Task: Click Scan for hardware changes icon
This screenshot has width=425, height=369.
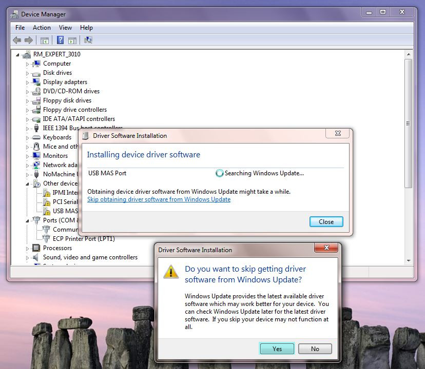Action: (x=88, y=40)
